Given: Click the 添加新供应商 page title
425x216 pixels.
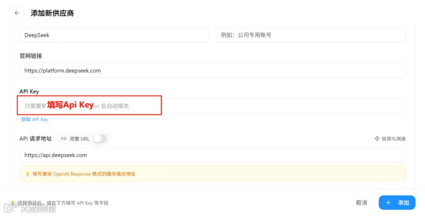Looking at the screenshot, I should coord(52,13).
